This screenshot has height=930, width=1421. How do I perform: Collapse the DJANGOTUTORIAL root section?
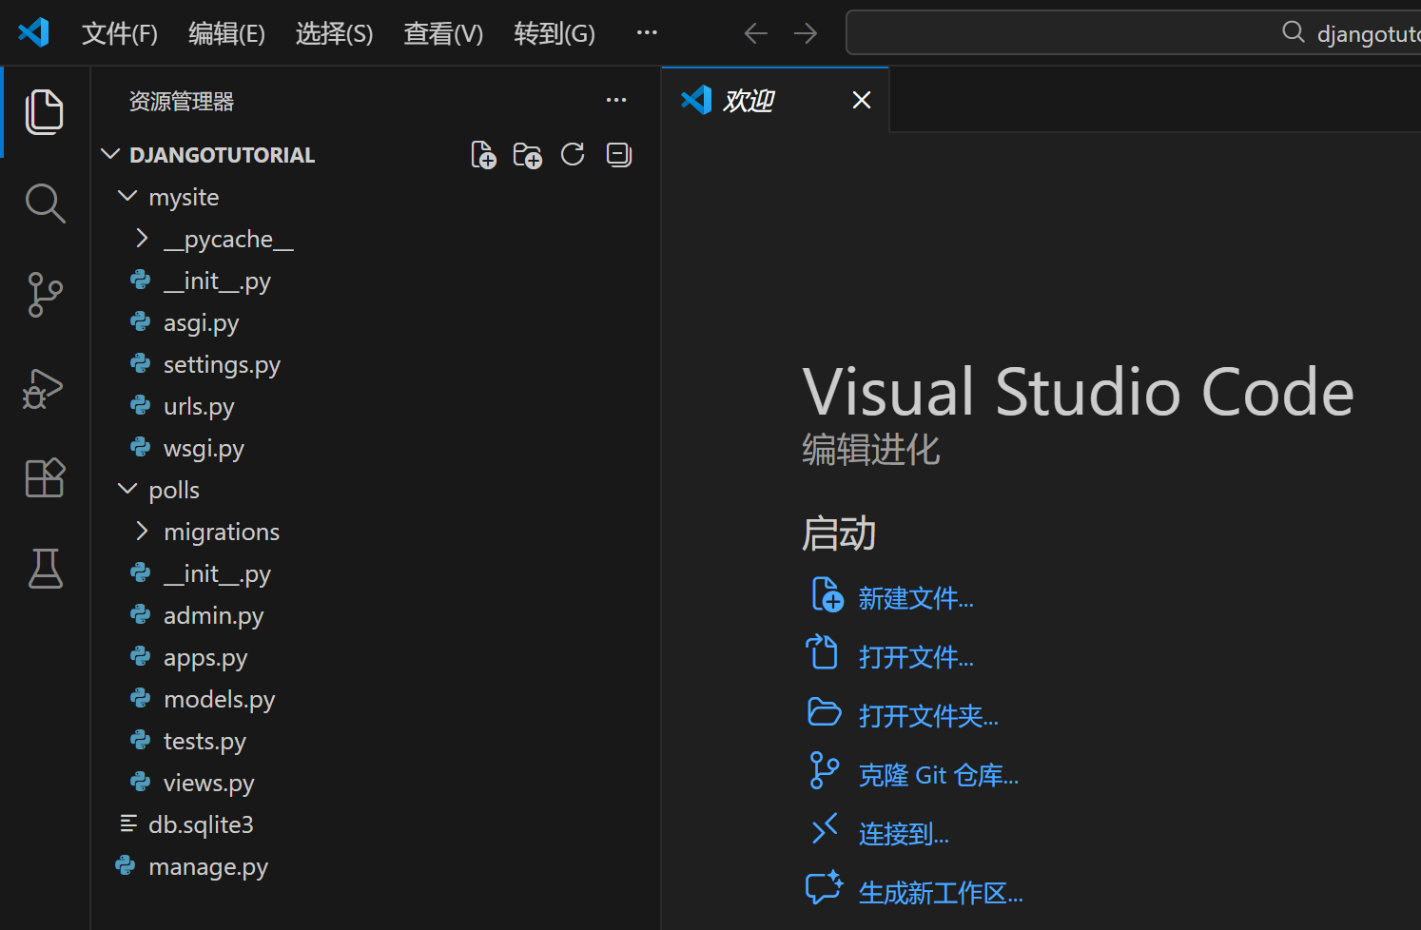110,154
